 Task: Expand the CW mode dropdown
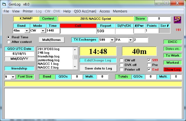[x=43, y=31]
